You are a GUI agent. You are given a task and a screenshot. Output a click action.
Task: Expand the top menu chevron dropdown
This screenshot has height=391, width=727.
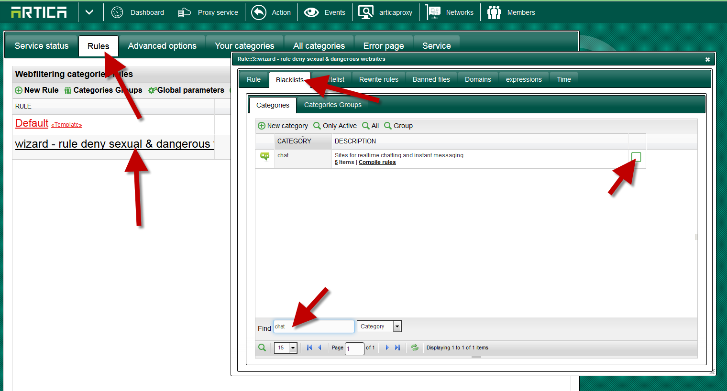(x=89, y=12)
